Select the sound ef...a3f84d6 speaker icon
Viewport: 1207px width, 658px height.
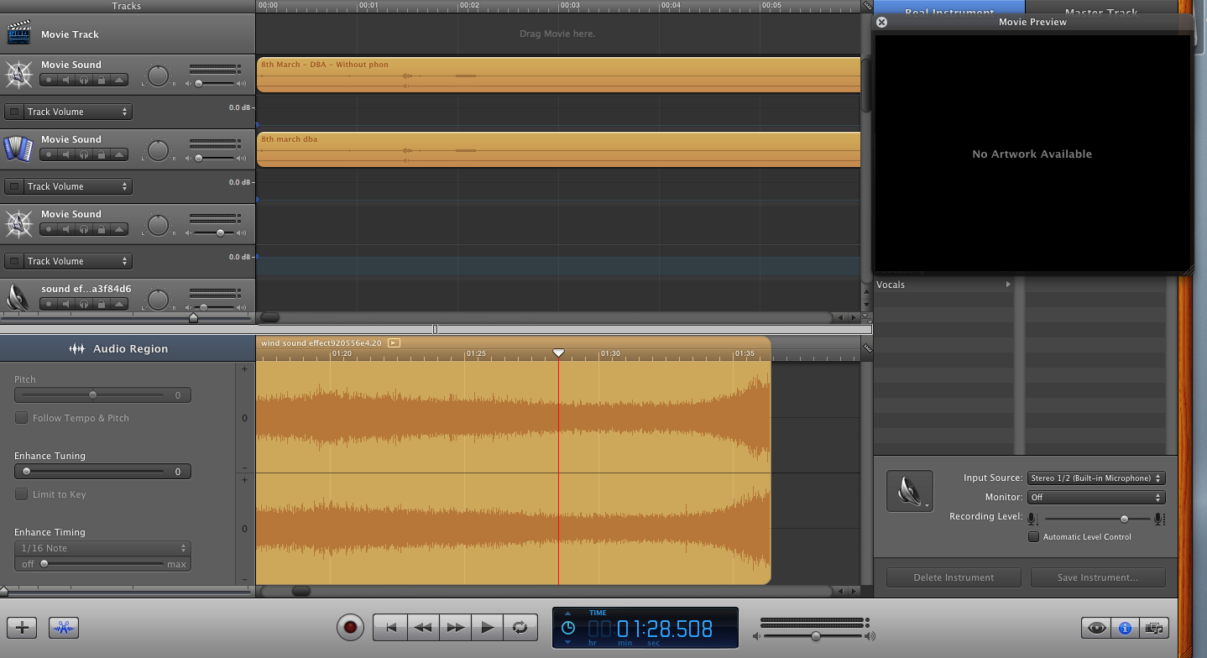tap(18, 297)
